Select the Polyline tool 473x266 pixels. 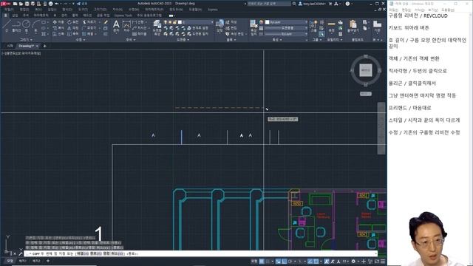point(16,26)
